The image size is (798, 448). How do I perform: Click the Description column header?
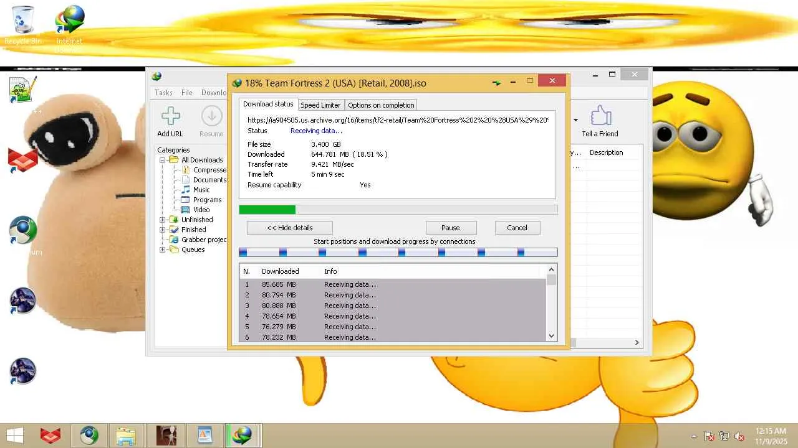(x=606, y=152)
